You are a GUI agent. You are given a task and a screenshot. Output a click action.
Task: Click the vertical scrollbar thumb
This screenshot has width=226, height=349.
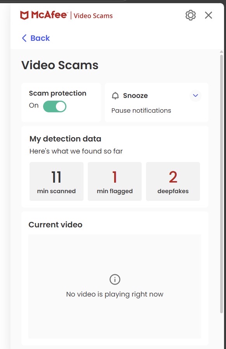(x=221, y=183)
